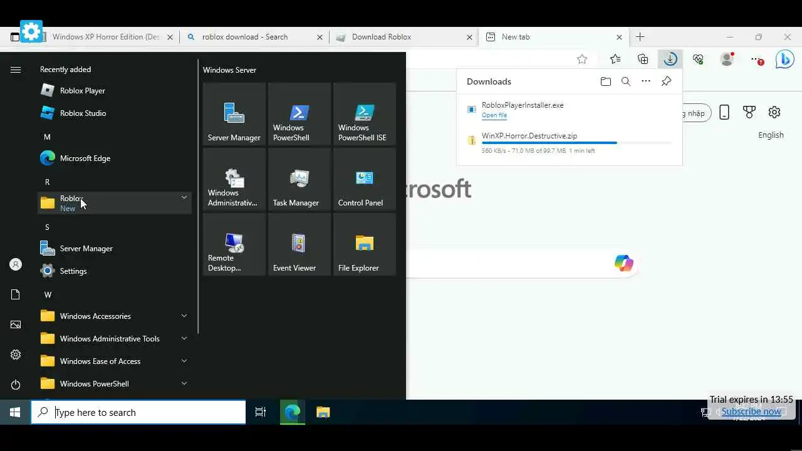
Task: Open the Favorites list button
Action: [x=615, y=59]
